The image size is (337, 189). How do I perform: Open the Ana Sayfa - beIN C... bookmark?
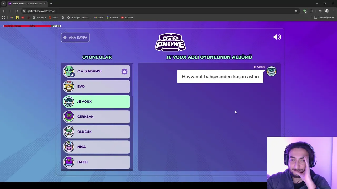pos(78,18)
